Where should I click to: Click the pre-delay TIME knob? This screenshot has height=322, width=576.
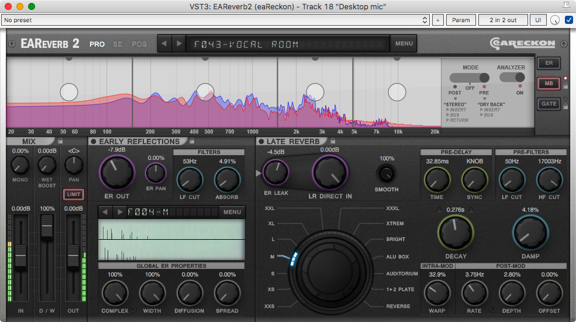point(437,180)
